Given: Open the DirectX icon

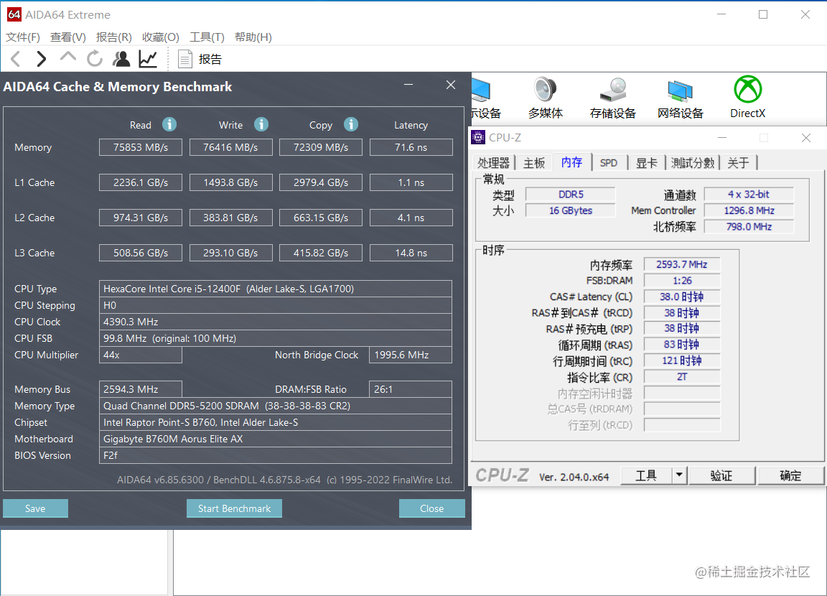Looking at the screenshot, I should pyautogui.click(x=747, y=98).
